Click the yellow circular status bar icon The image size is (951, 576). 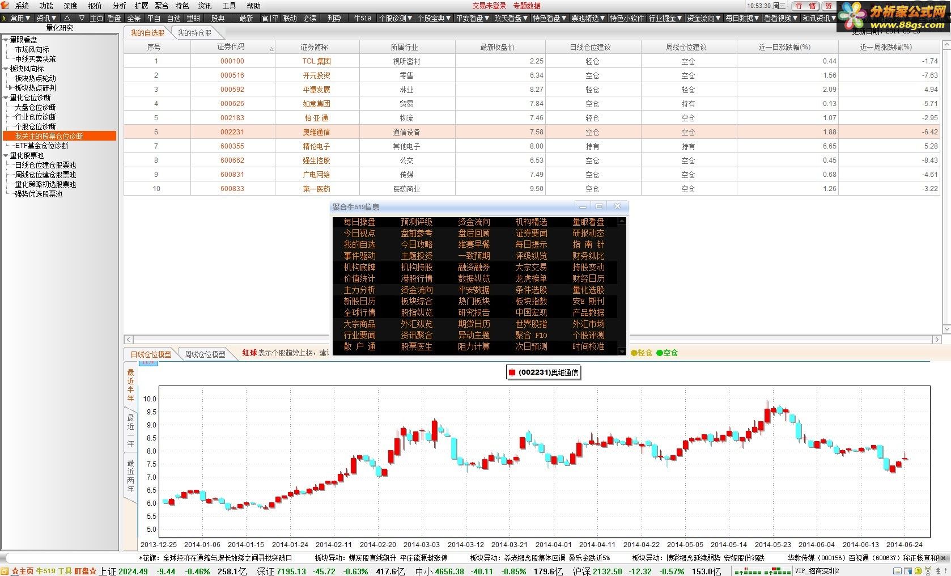click(918, 571)
